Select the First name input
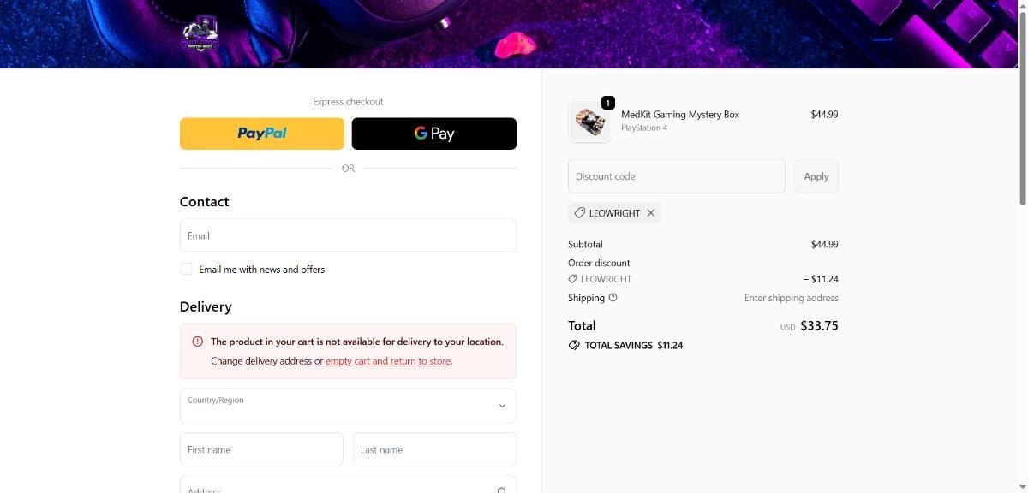The image size is (1028, 493). pyautogui.click(x=261, y=449)
